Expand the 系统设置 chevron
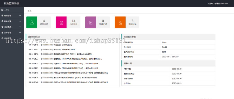 tap(20, 38)
